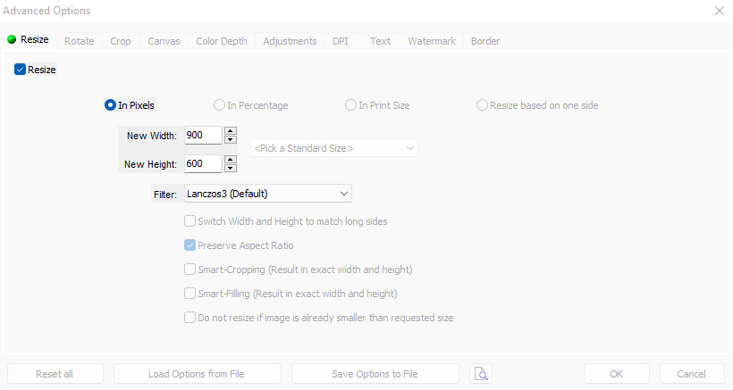
Task: Switch to Color Depth tab
Action: (222, 41)
